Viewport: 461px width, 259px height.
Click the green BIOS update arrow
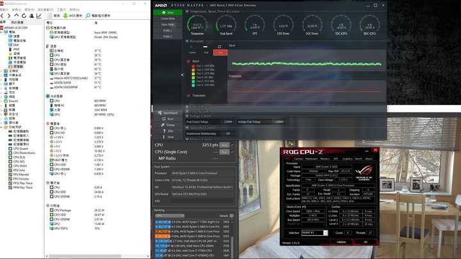(x=65, y=15)
